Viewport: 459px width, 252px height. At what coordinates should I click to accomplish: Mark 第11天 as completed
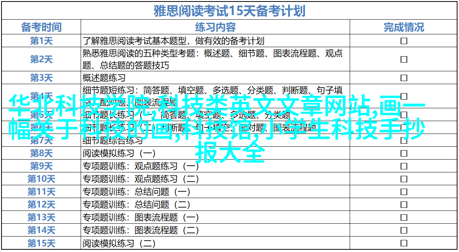(404, 192)
